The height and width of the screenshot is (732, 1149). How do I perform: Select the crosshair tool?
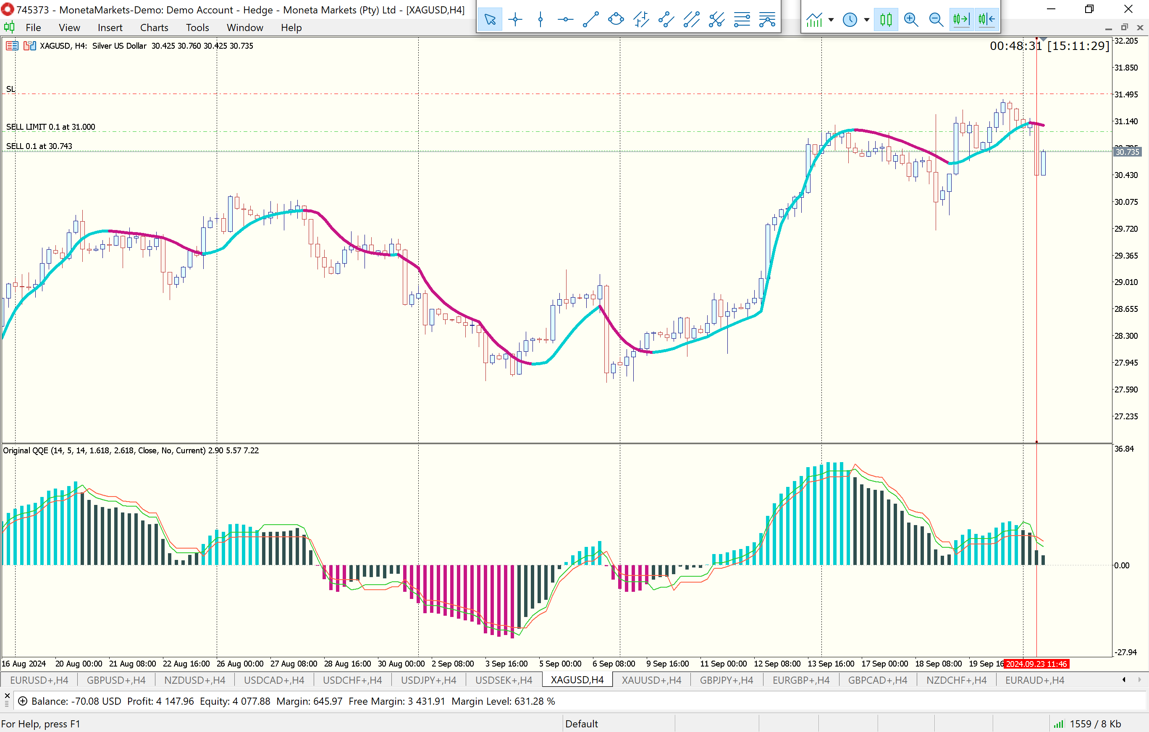pyautogui.click(x=515, y=20)
